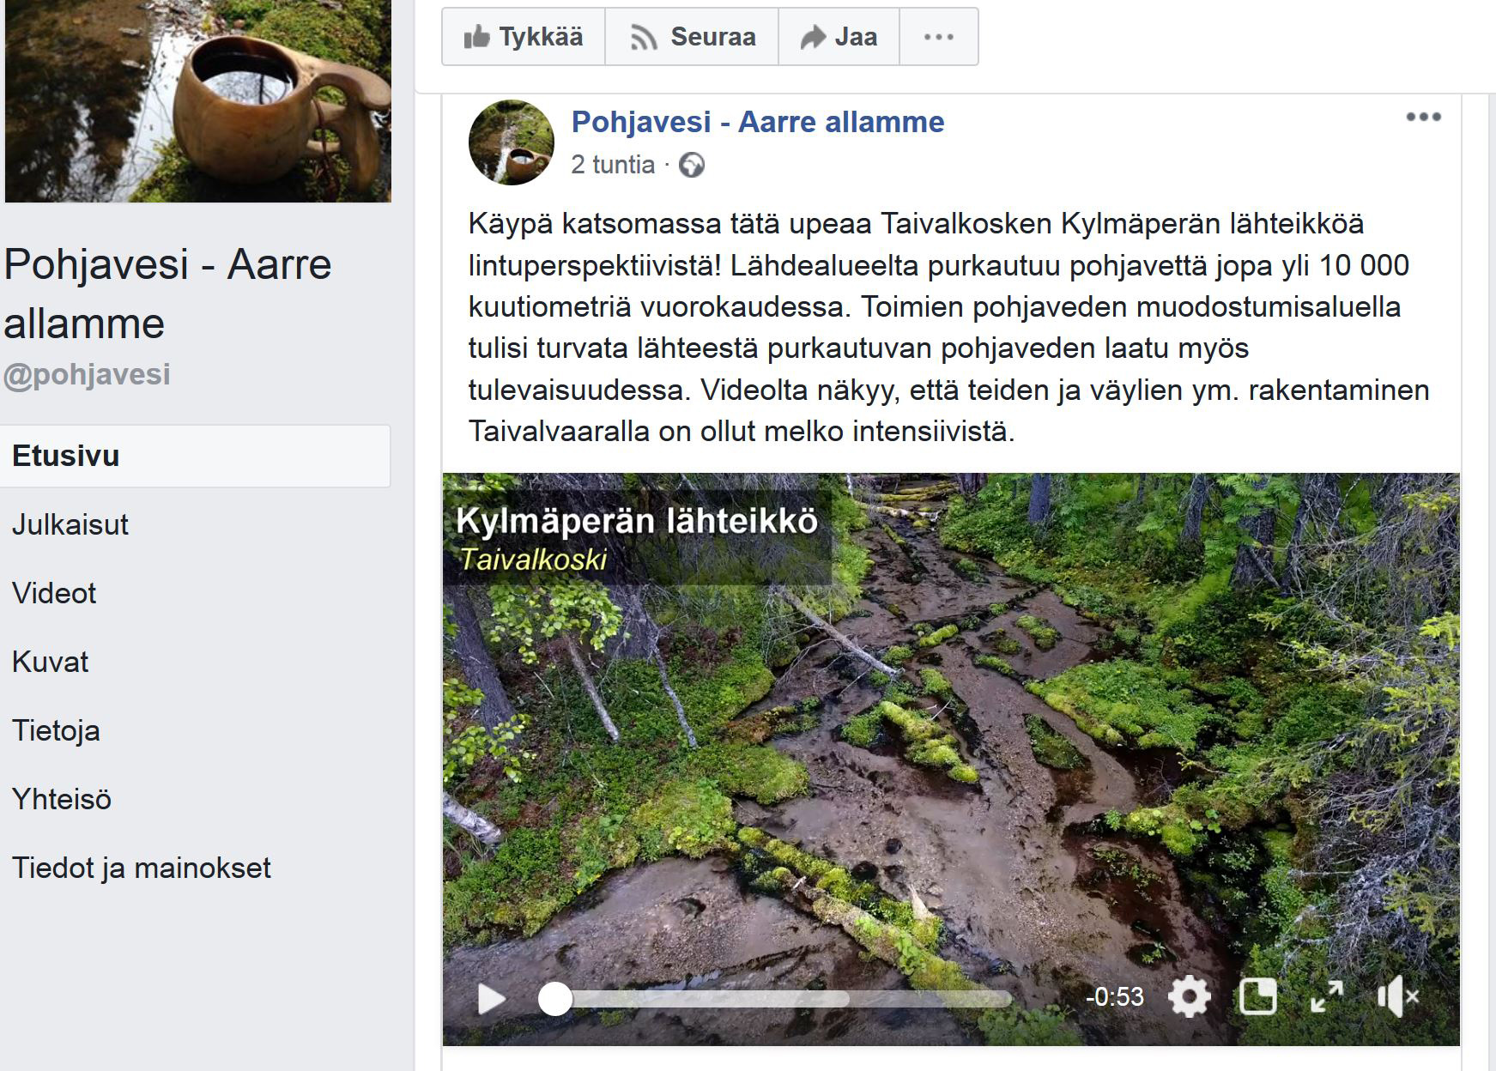Click the Taivalkoski caption in the video
The image size is (1496, 1071).
click(x=533, y=560)
